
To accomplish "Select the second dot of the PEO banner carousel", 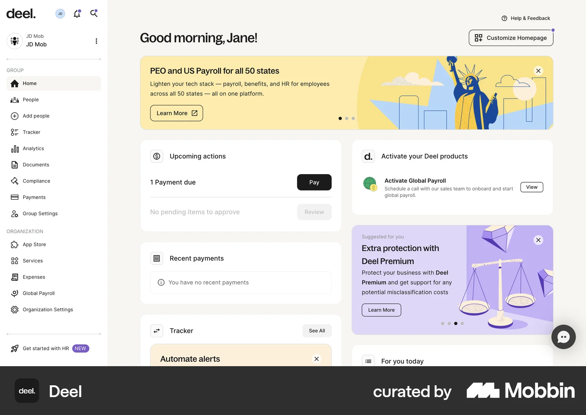I will 347,118.
